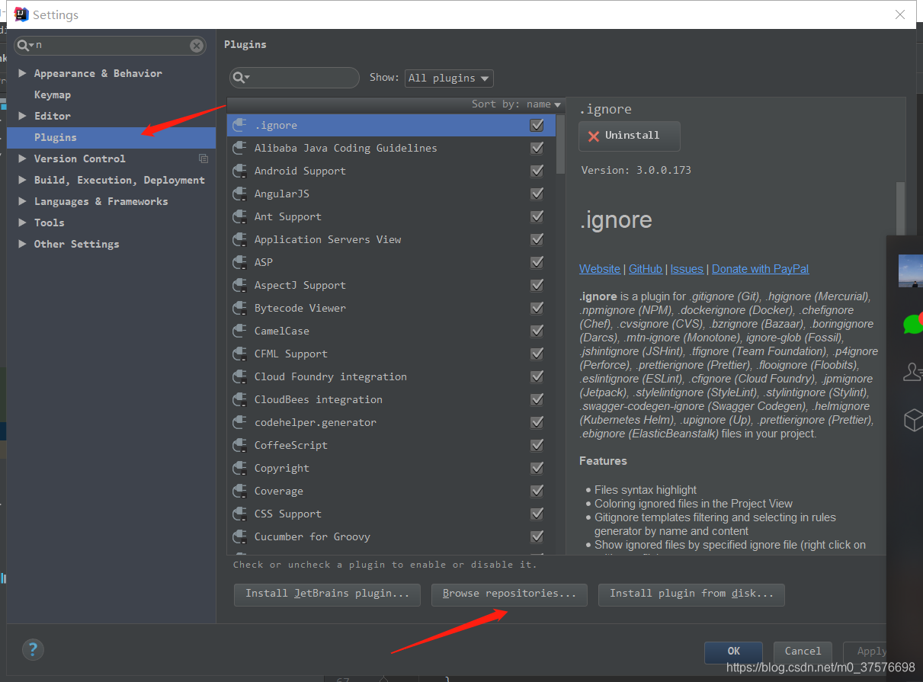Expand the Editor settings section
This screenshot has height=682, width=923.
[22, 116]
